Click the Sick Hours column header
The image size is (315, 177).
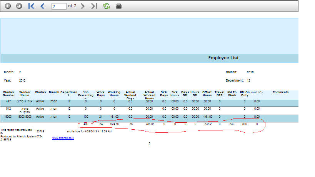(175, 94)
